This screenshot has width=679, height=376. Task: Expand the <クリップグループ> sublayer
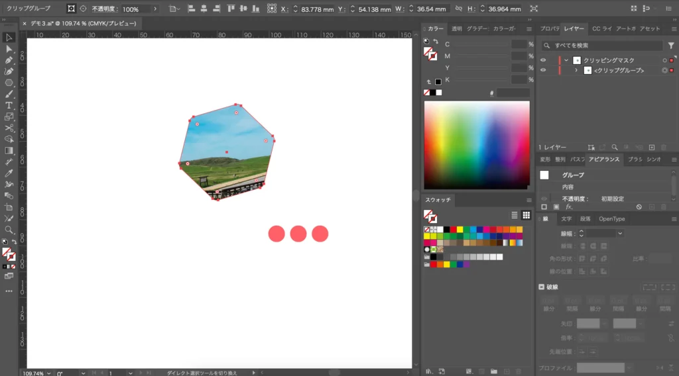point(576,70)
